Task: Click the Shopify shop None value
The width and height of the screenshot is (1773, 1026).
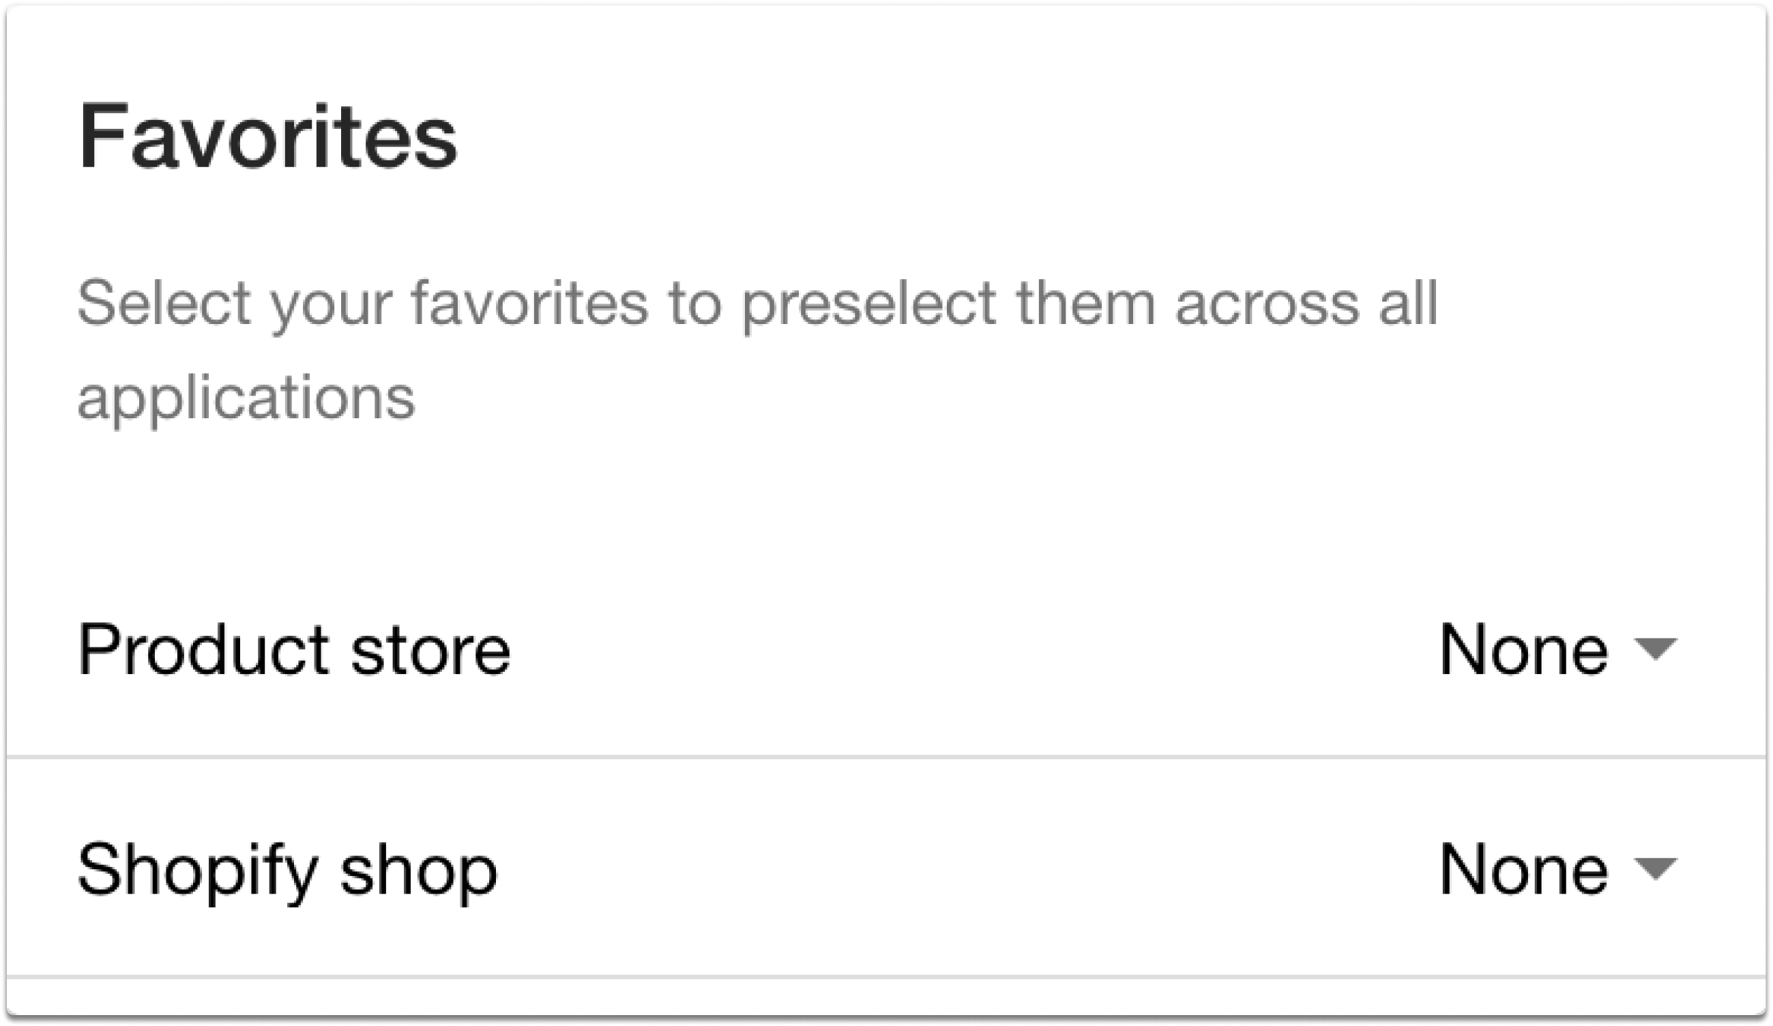Action: click(x=1523, y=870)
